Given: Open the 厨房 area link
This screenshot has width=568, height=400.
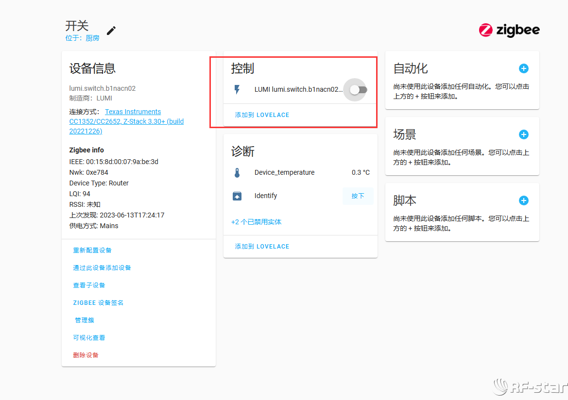Looking at the screenshot, I should 92,38.
